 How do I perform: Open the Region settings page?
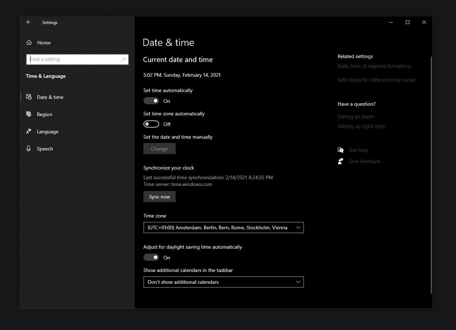pos(77,114)
